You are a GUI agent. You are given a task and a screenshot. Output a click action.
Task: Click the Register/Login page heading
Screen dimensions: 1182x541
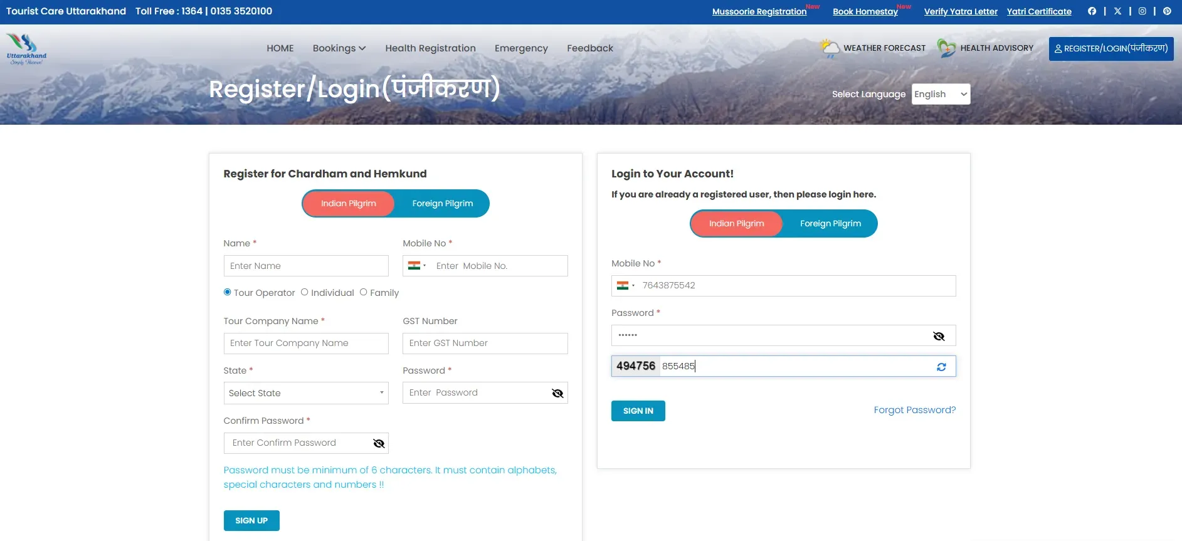[354, 88]
